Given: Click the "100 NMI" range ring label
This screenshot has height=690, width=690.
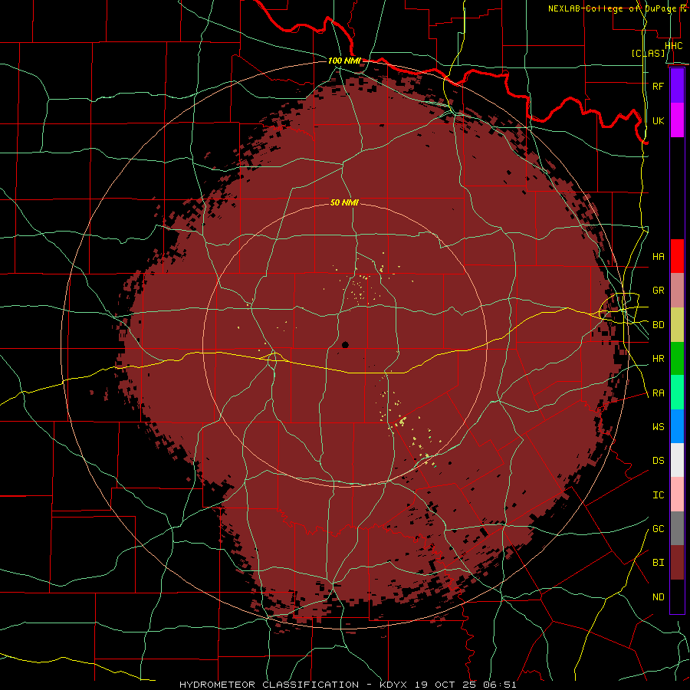Looking at the screenshot, I should pyautogui.click(x=344, y=61).
